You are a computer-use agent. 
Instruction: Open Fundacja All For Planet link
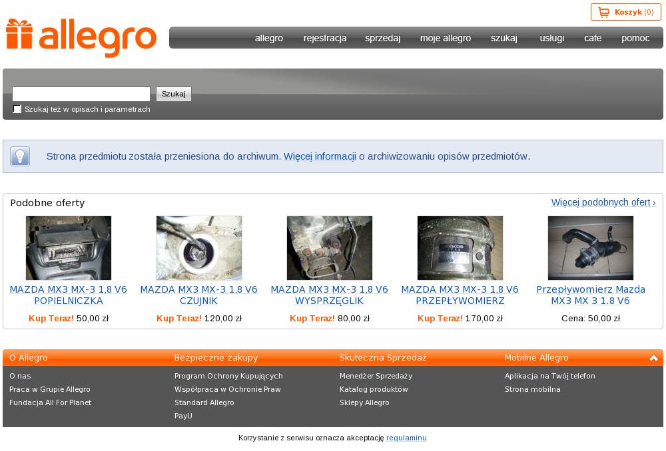click(50, 402)
